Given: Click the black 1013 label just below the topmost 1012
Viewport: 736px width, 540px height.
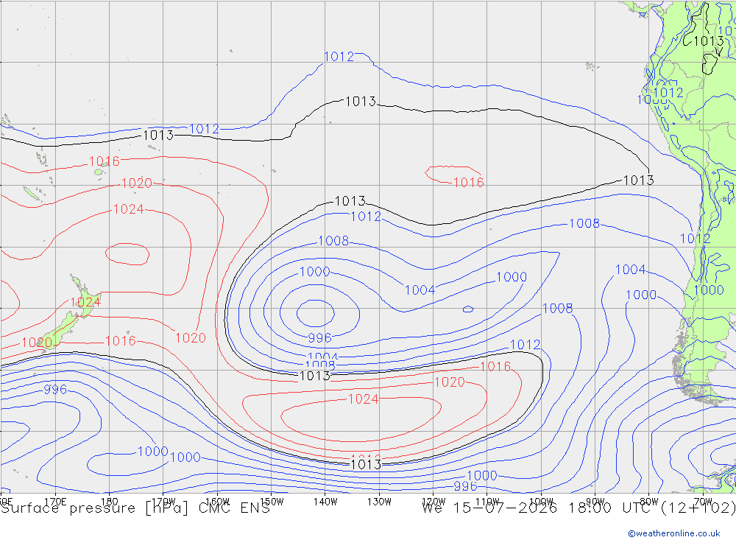Looking at the screenshot, I should [361, 101].
